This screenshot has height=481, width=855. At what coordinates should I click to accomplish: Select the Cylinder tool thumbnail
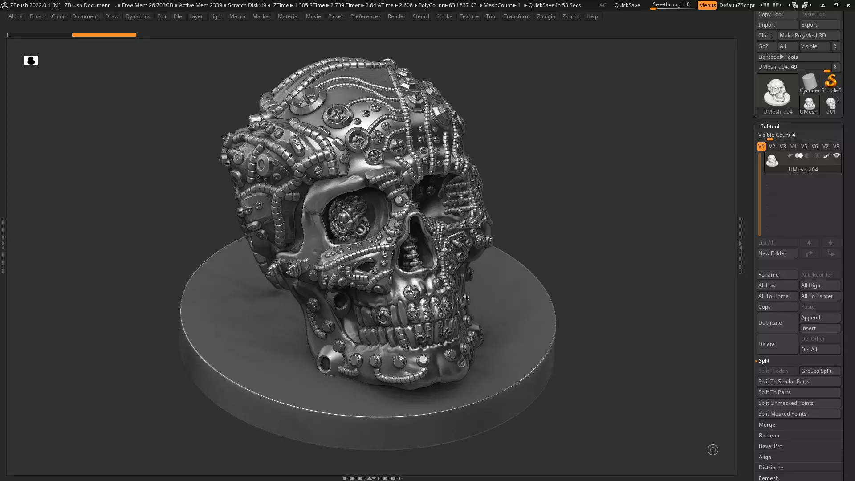(809, 84)
